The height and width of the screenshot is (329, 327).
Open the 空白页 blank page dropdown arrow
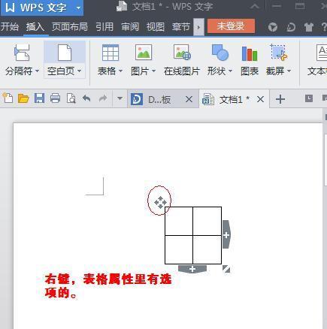pyautogui.click(x=79, y=71)
